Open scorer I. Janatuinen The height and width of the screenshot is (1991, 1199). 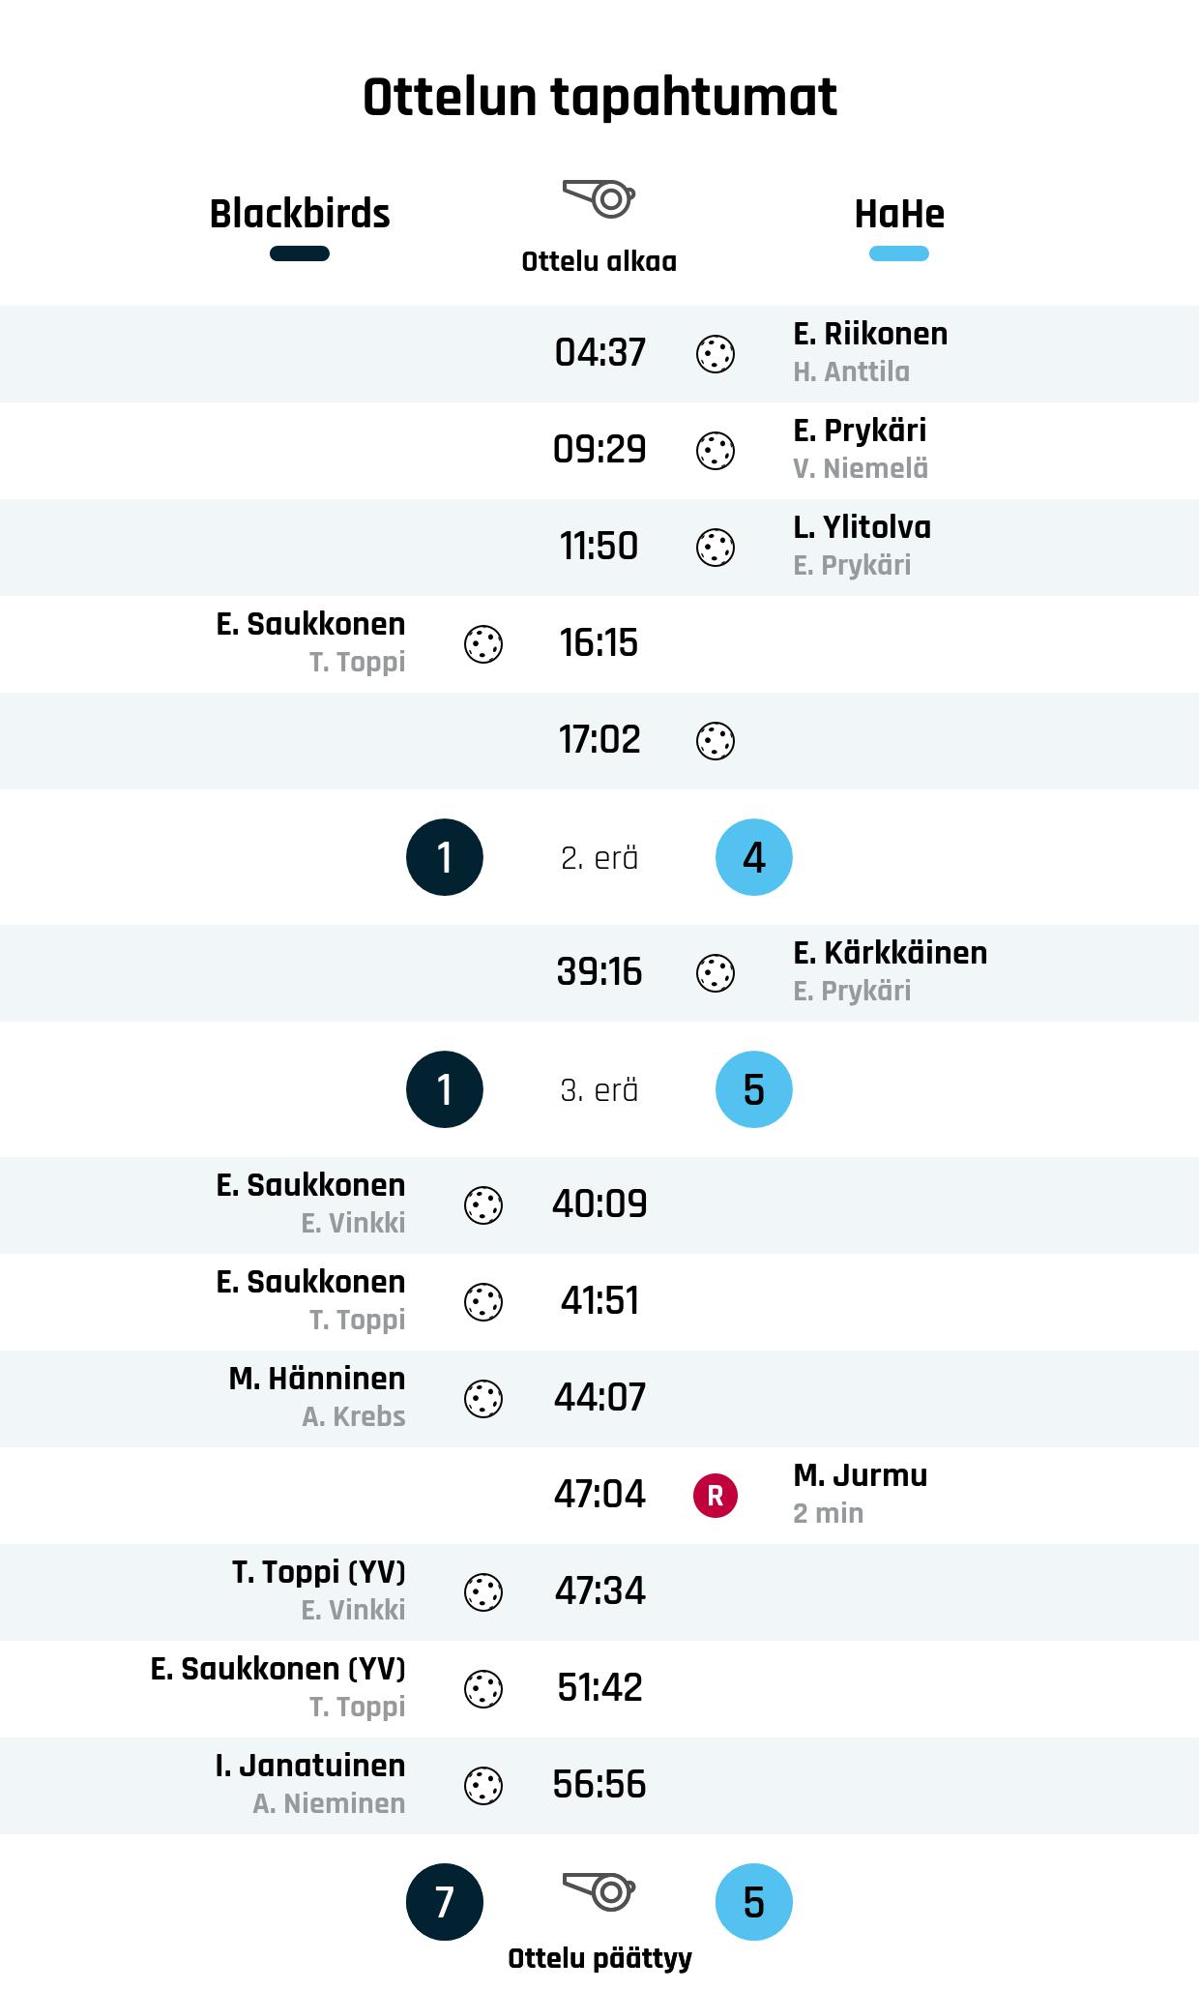(310, 1766)
